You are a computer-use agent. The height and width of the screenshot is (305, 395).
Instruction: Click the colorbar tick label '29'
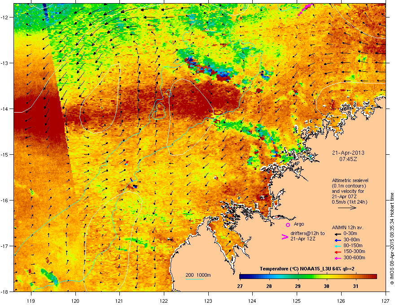click(x=298, y=286)
